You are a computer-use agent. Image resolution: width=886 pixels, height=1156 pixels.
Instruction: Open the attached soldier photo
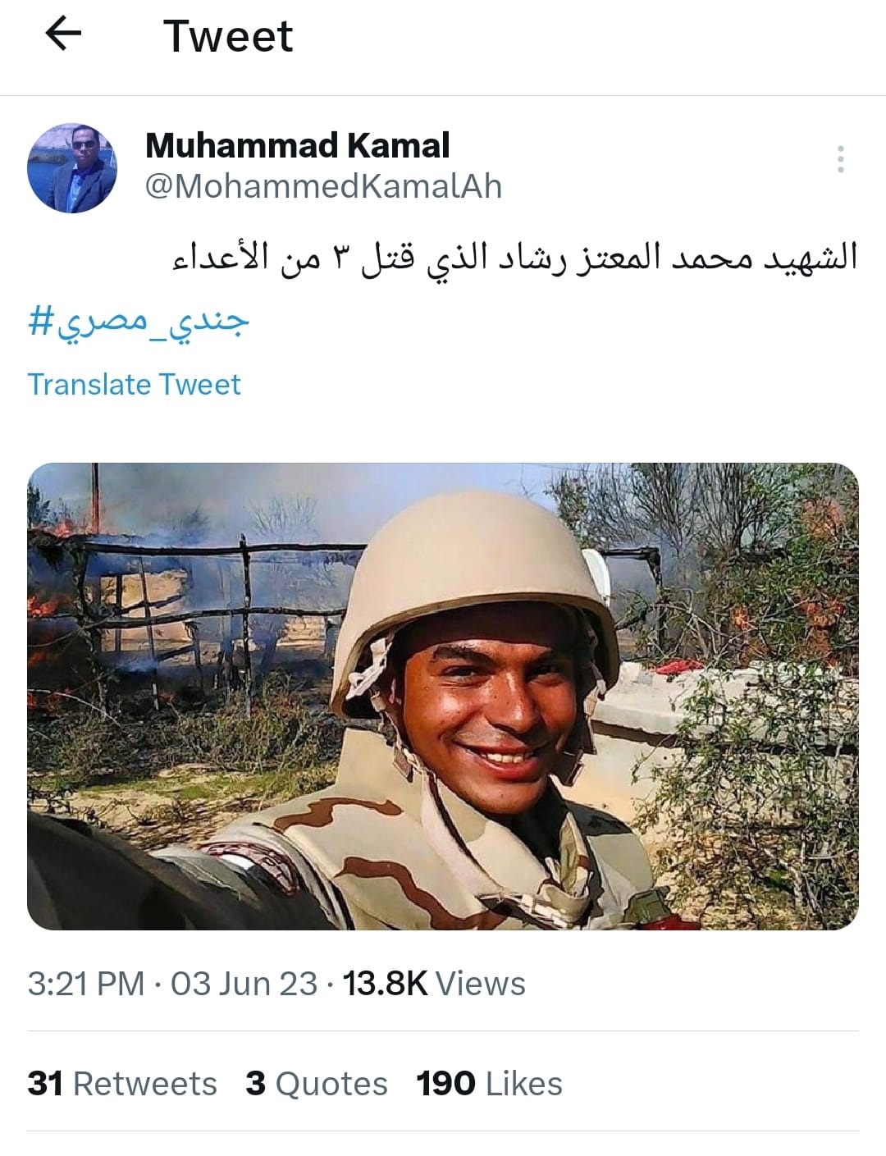coord(443,696)
